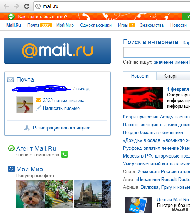The height and width of the screenshot is (213, 190).
Task: Click the pencil icon for Написать письмо
Action: 39,108
